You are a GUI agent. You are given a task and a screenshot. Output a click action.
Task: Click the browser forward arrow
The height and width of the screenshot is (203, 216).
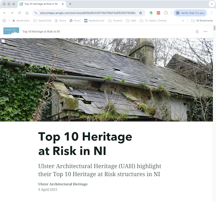12,13
